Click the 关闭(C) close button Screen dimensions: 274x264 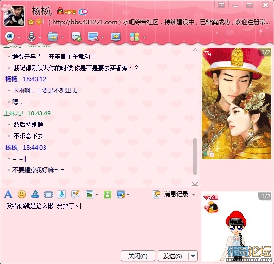[138, 256]
